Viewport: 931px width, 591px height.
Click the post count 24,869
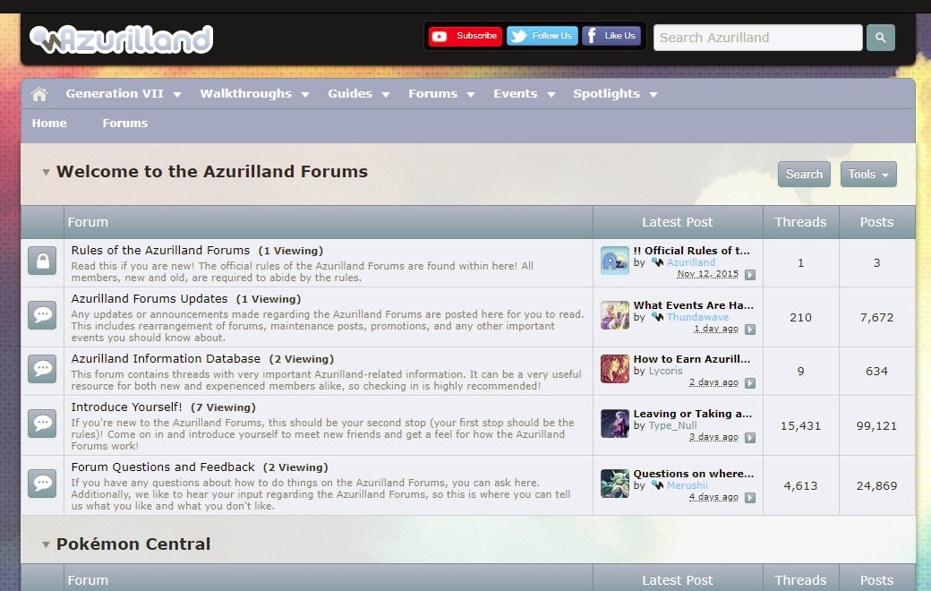click(x=876, y=486)
